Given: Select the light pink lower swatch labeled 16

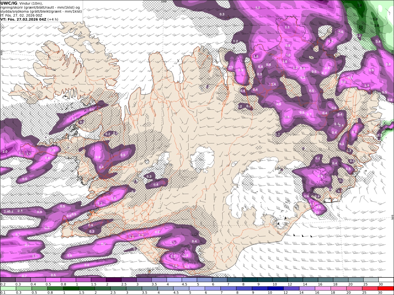Looking at the screenshot, I should (323, 289).
